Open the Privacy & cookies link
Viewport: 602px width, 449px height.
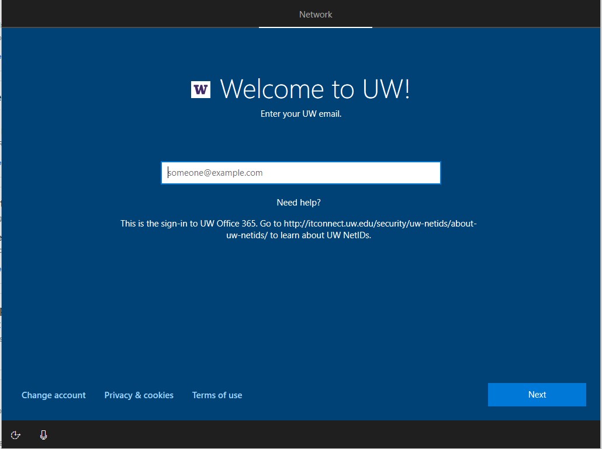pos(139,395)
